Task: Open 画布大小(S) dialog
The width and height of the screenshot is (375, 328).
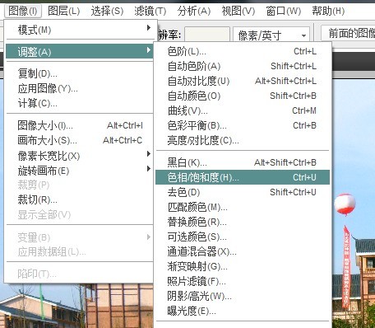Action: [x=80, y=140]
